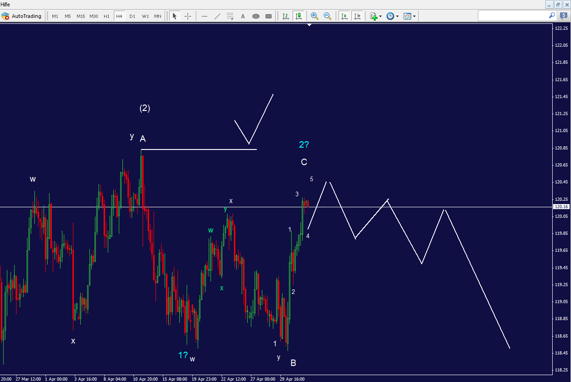Select the D1 daily timeframe
Image resolution: width=571 pixels, height=382 pixels.
click(132, 16)
